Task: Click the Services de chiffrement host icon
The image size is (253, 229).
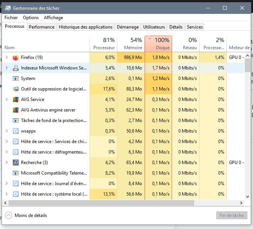Action: [16, 142]
